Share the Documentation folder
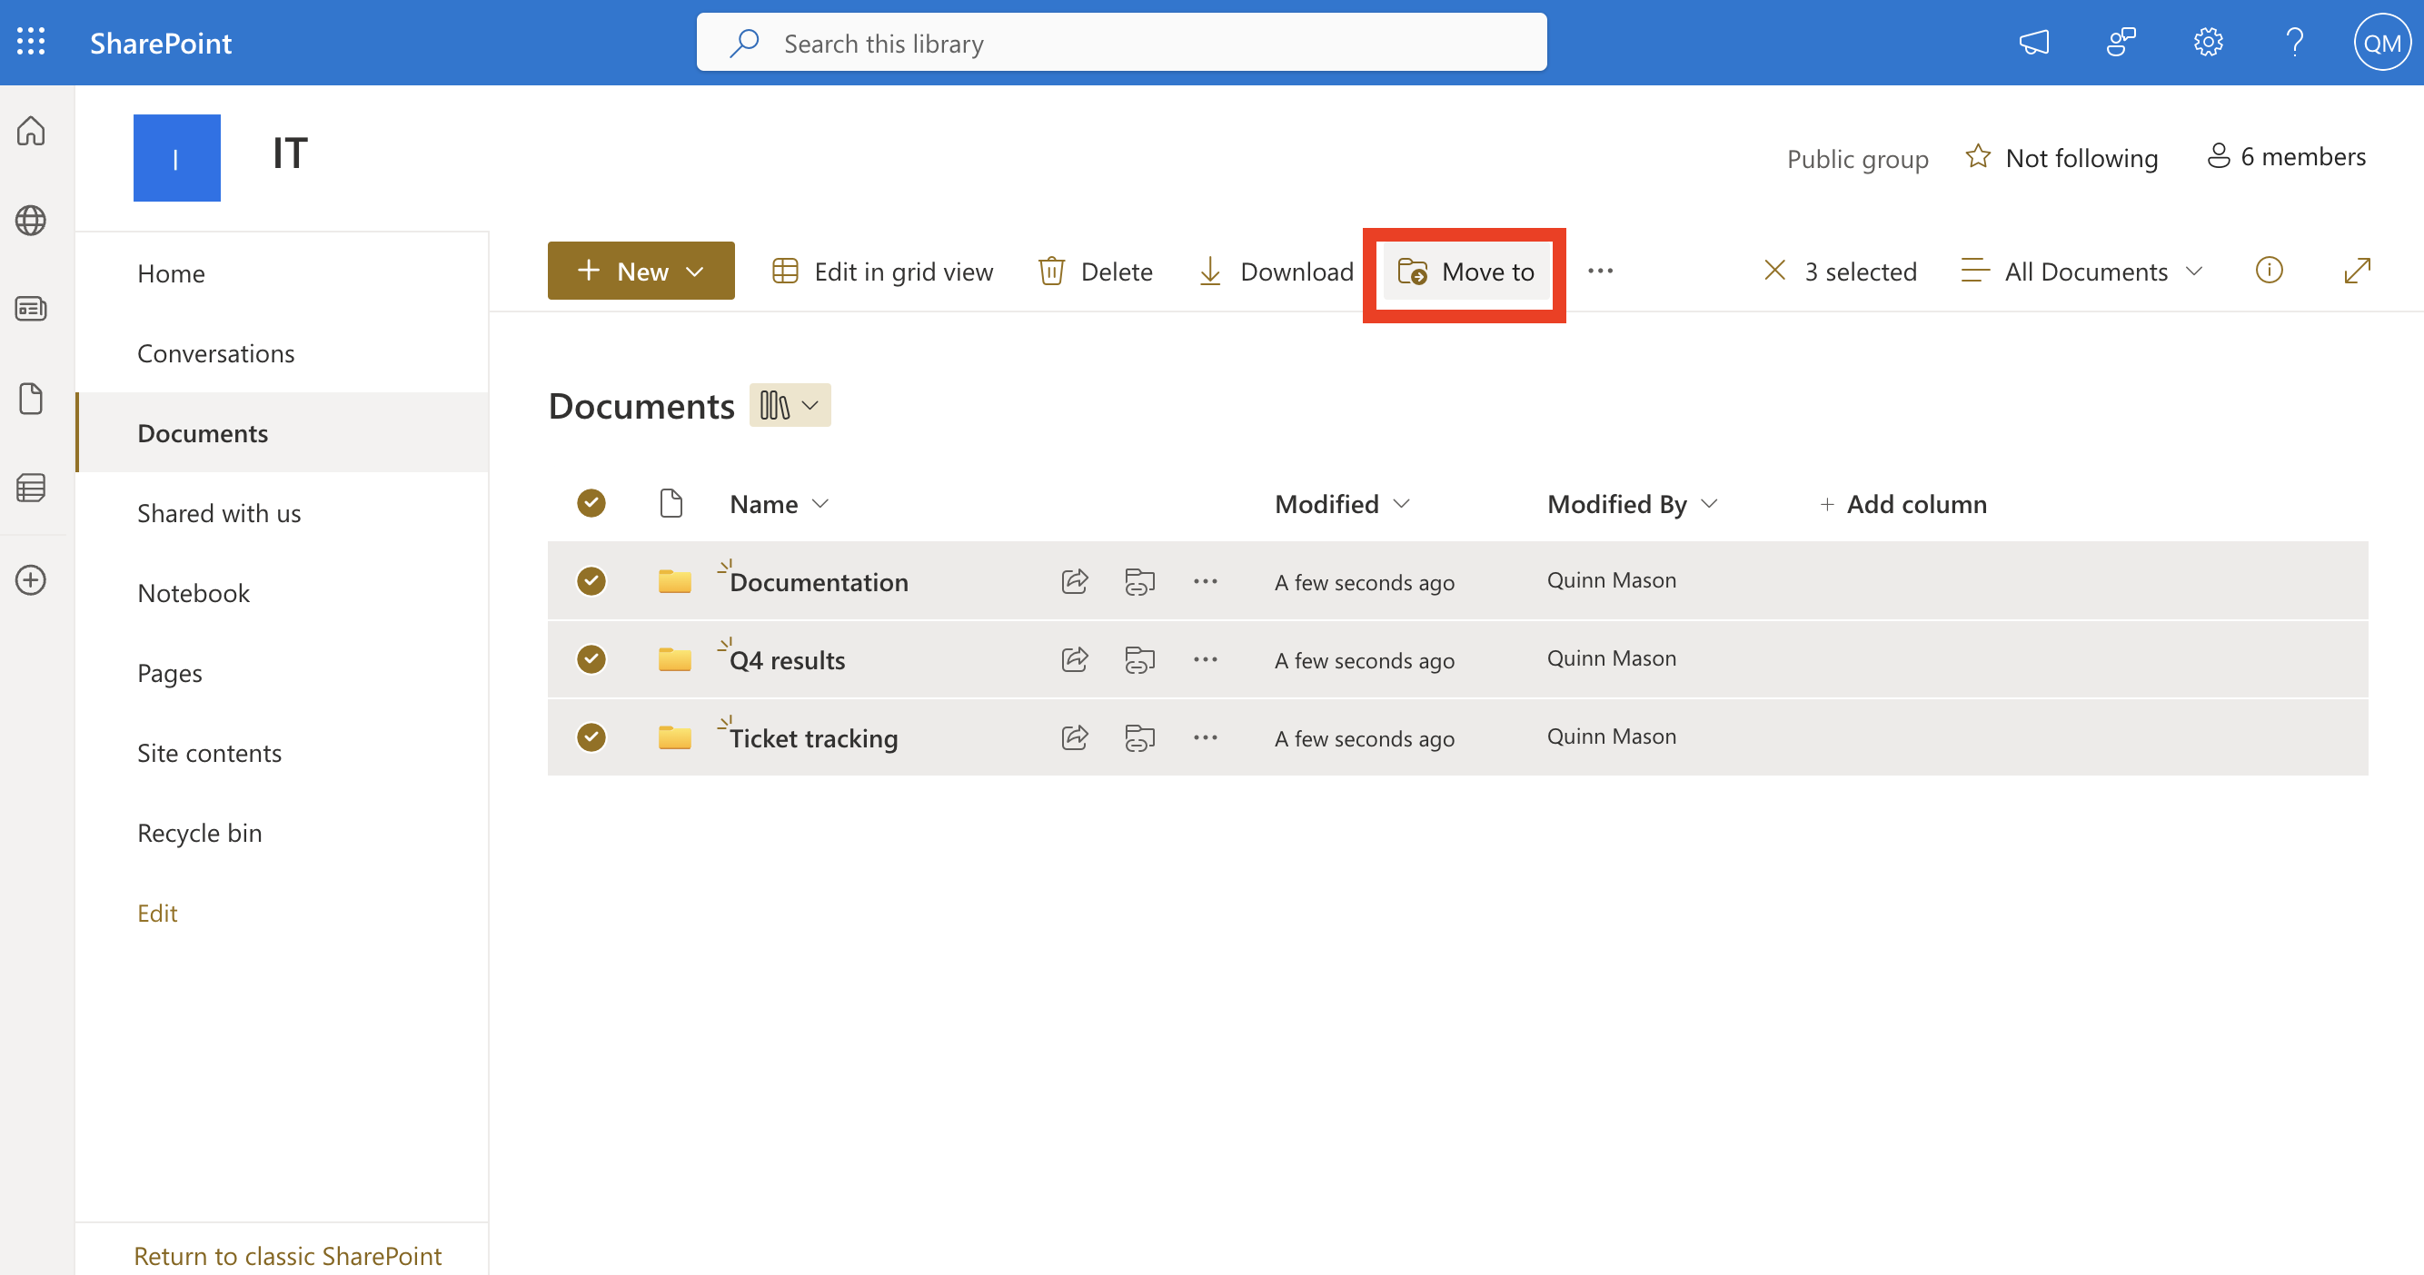 click(1075, 581)
